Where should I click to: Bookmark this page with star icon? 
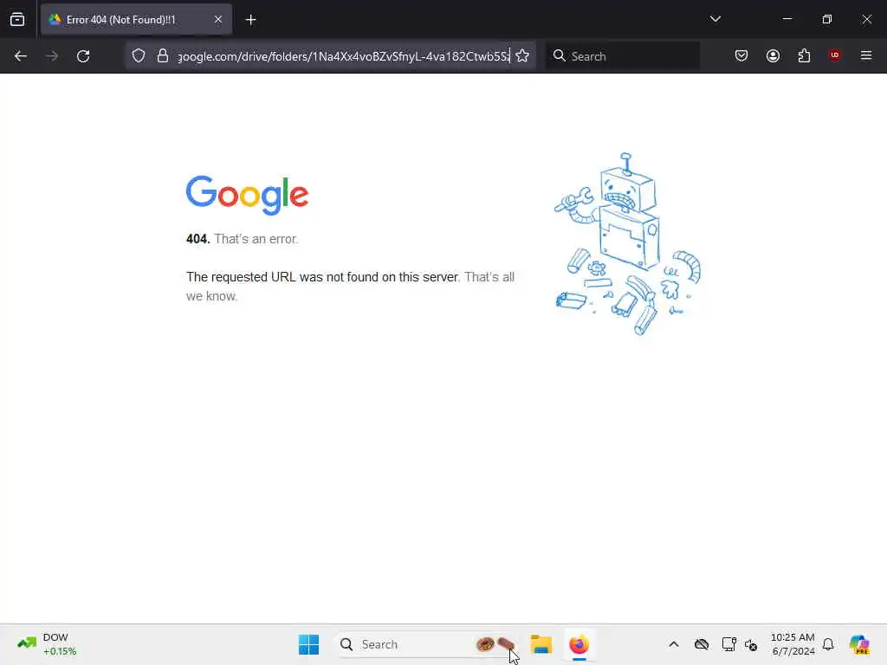pos(522,56)
